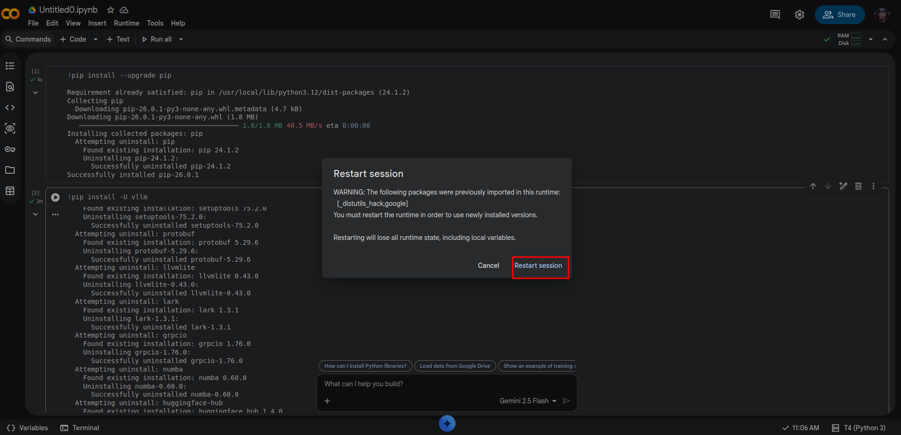Open the find and replace sidebar icon
This screenshot has width=901, height=435.
coord(10,87)
